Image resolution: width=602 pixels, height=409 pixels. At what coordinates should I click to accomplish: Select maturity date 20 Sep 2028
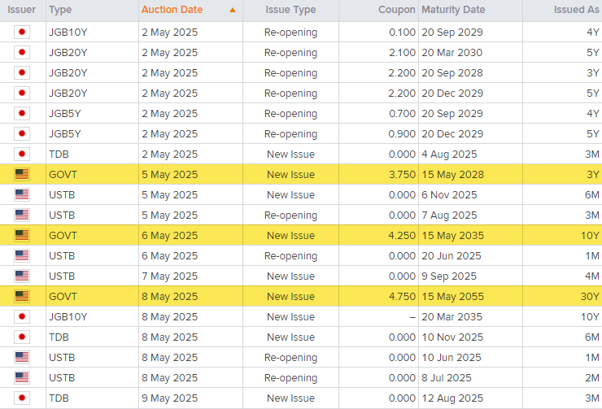coord(452,73)
